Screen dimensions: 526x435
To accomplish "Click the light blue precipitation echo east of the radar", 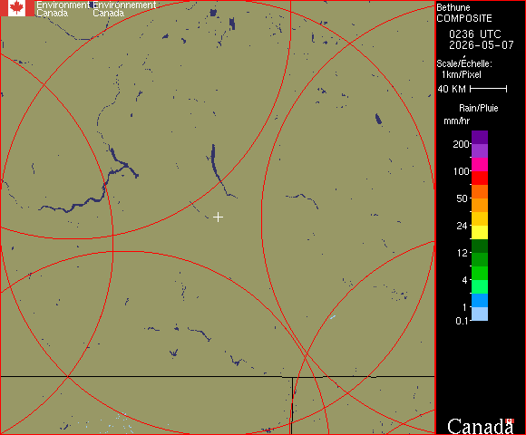I will (x=333, y=316).
